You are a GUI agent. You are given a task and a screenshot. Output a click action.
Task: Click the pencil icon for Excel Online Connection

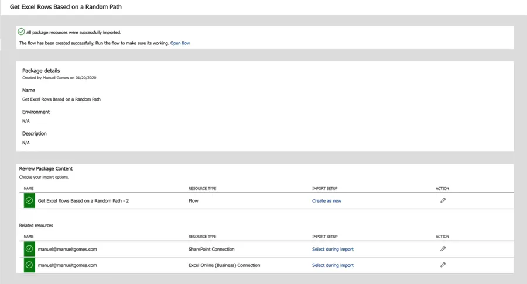pos(443,265)
